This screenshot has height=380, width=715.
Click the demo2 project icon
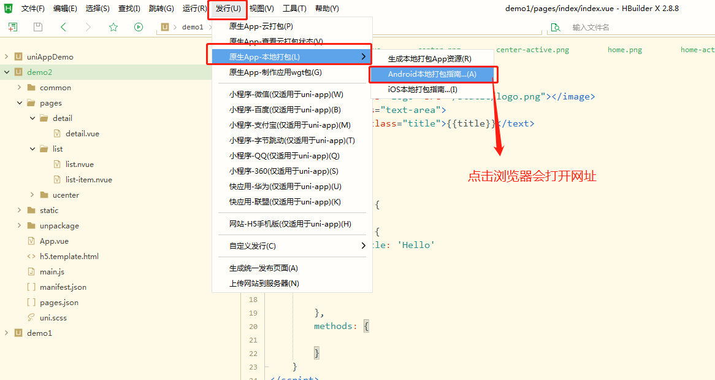coord(18,72)
